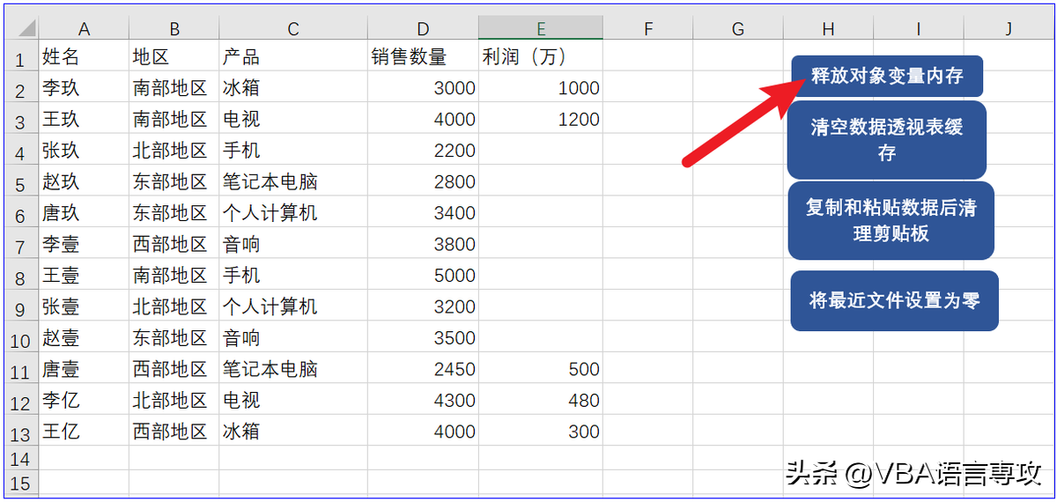Select 电视 cell in 王玖 row

click(x=293, y=119)
